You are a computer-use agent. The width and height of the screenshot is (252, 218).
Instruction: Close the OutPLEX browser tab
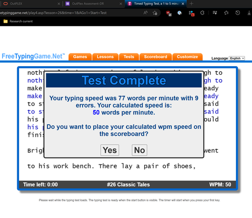[58, 4]
